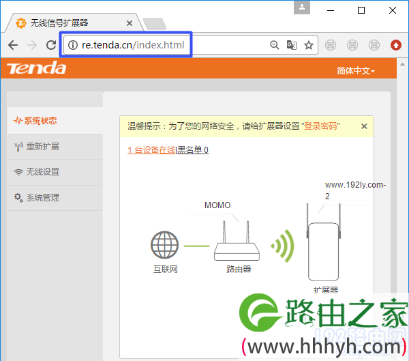Screen dimensions: 409x361
Task: Open the red upload-arrow extension icon
Action: point(395,45)
